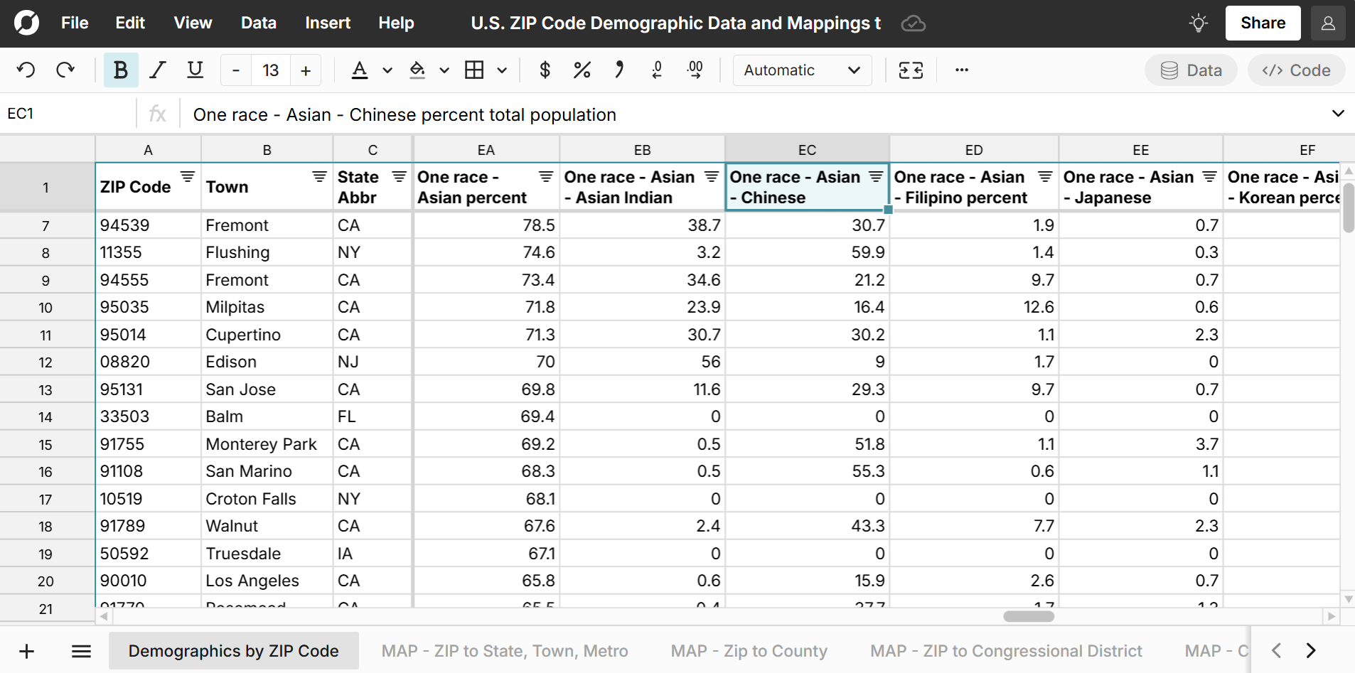Open the Automatic format dropdown
1355x673 pixels.
point(802,70)
